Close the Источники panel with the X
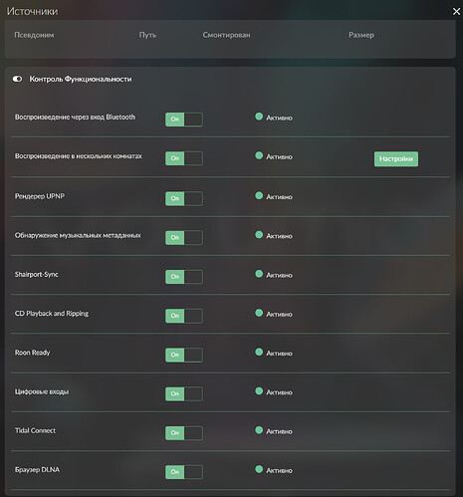463x497 pixels. pos(456,12)
